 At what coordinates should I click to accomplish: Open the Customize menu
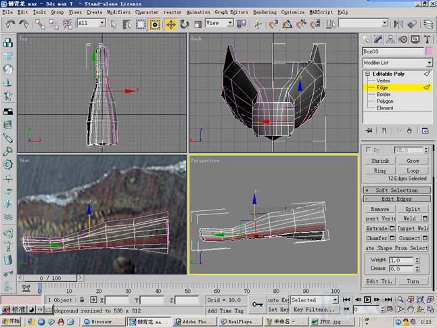pyautogui.click(x=293, y=12)
